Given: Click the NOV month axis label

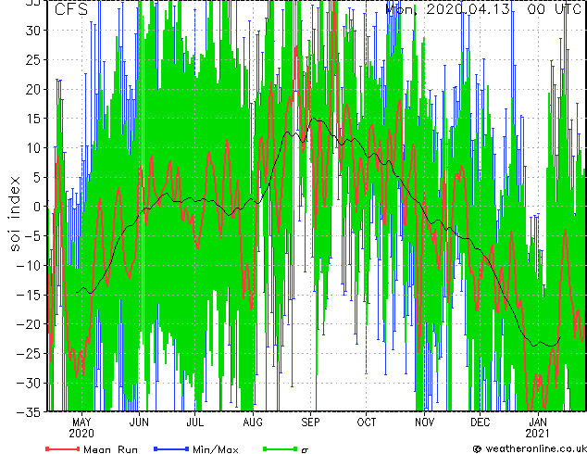Looking at the screenshot, I should (x=424, y=422).
